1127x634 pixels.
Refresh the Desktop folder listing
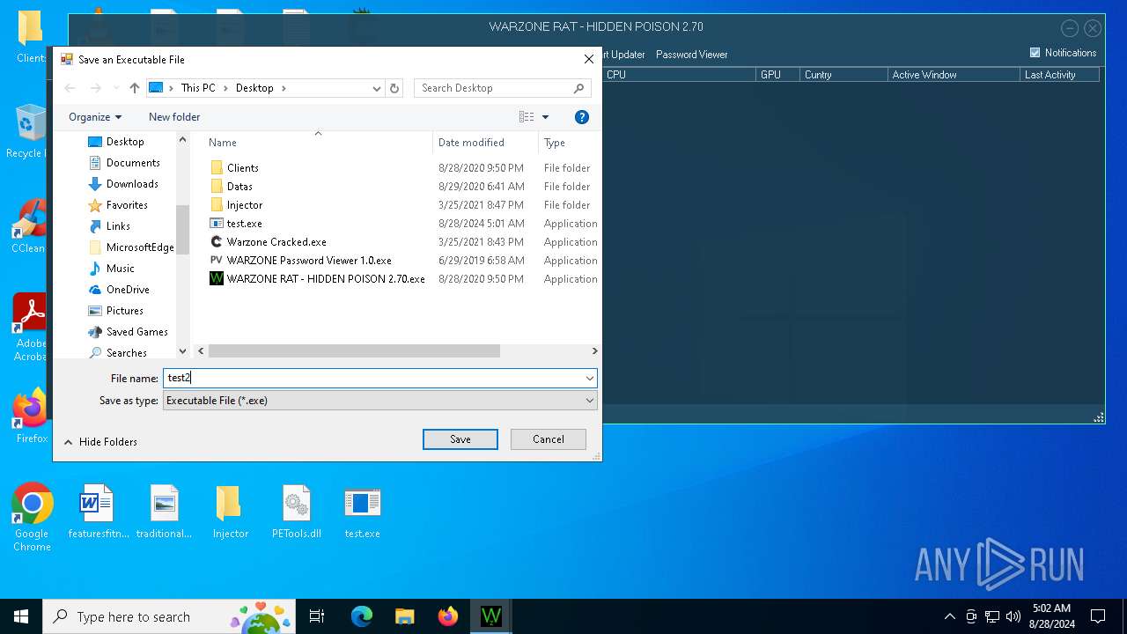[x=394, y=88]
